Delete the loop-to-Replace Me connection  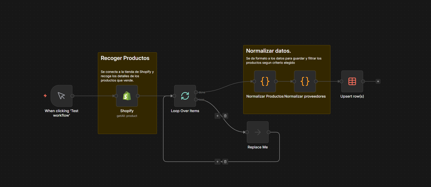point(225,116)
